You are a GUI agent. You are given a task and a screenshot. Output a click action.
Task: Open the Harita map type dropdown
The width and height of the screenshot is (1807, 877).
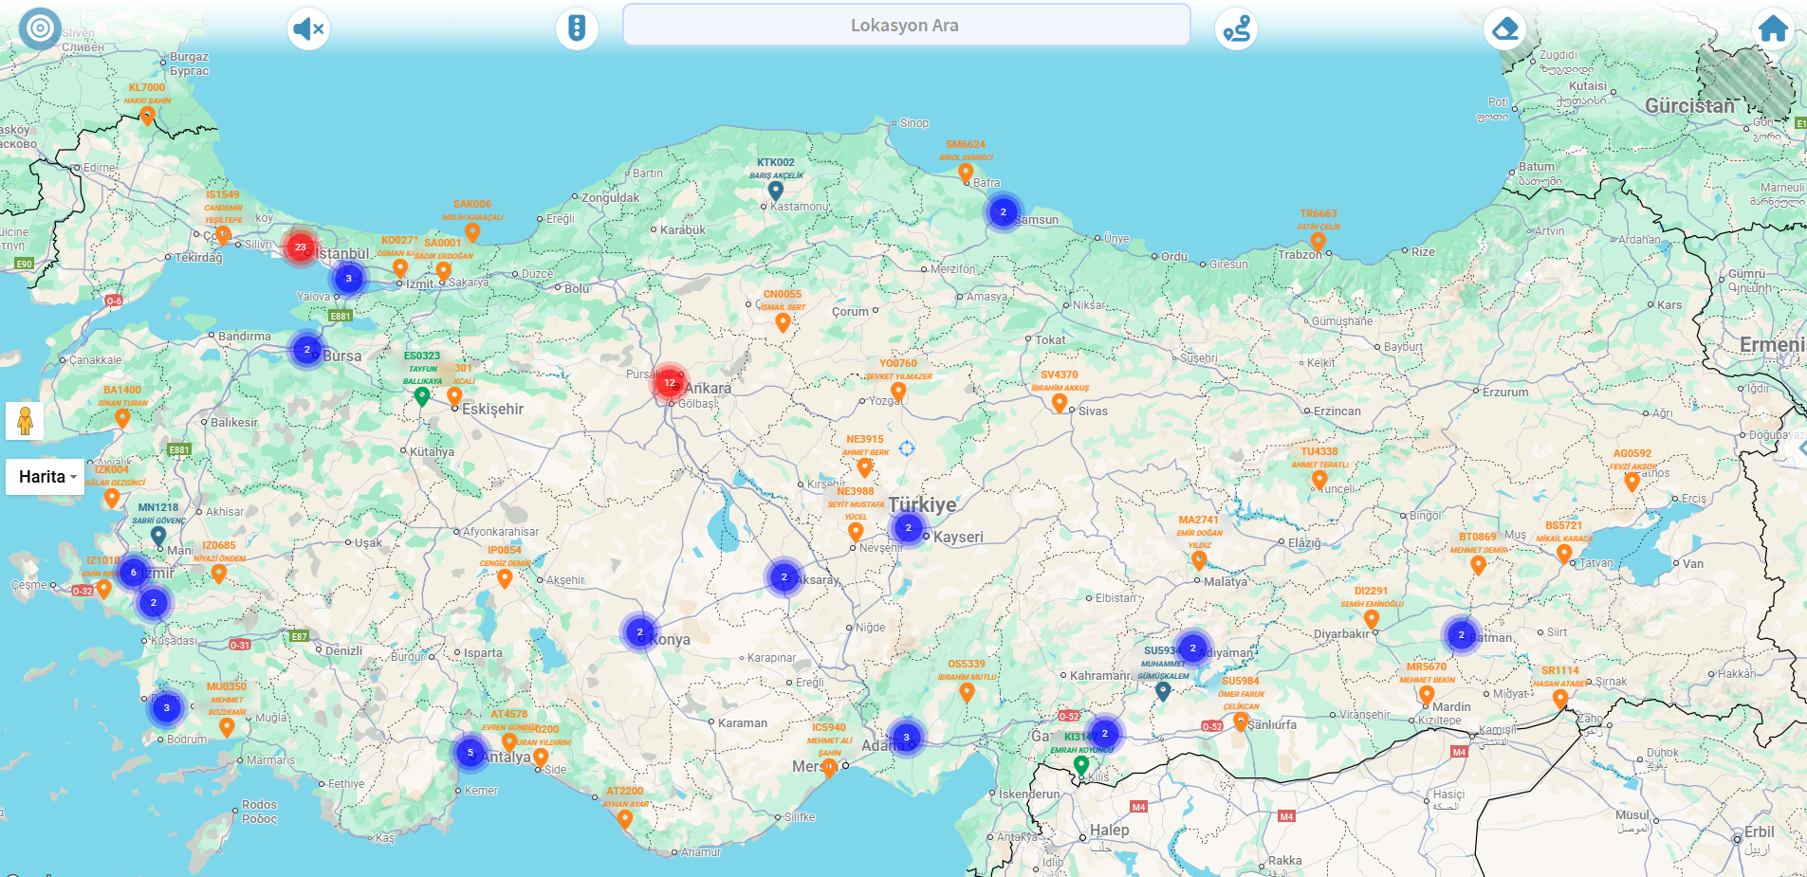(x=46, y=477)
